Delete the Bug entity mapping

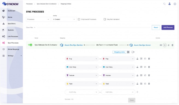149,59
